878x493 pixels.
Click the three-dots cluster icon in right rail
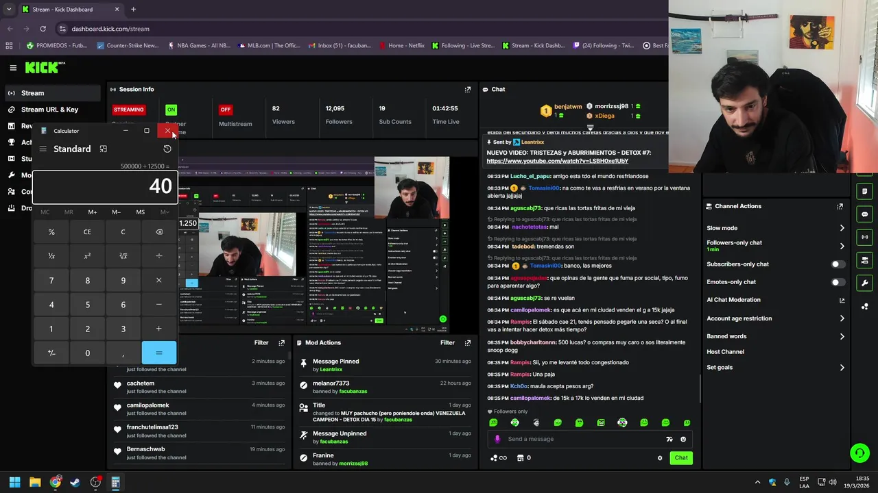pos(864,306)
